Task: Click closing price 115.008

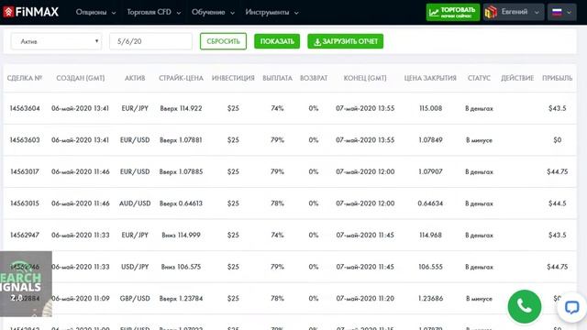Action: pos(430,108)
